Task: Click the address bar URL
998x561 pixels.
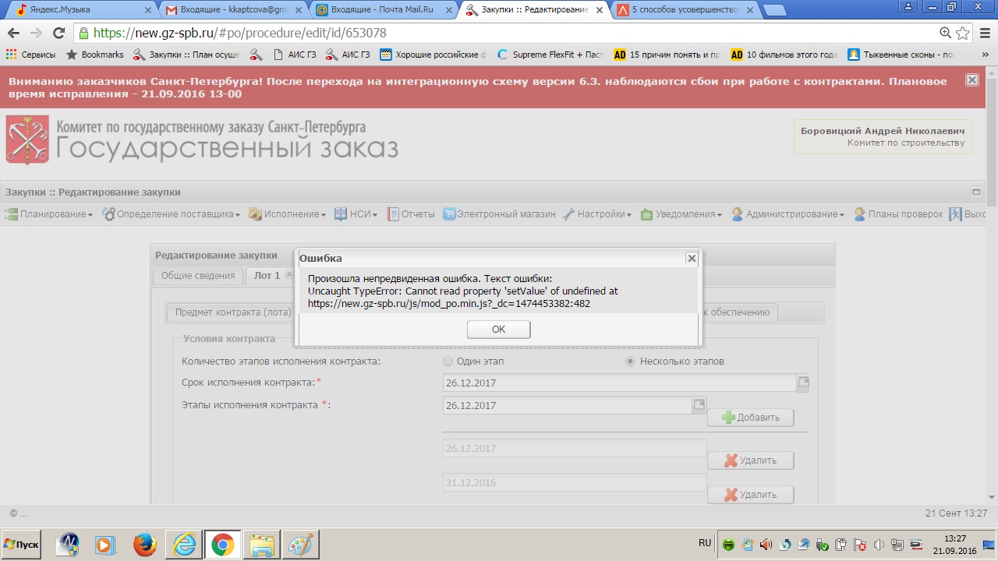Action: [240, 34]
